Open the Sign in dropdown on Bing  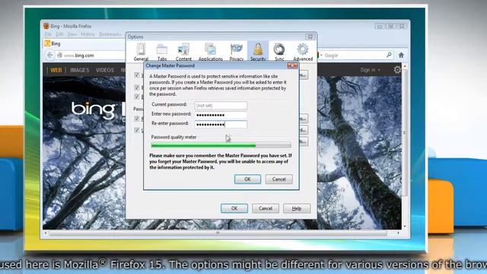[x=371, y=70]
